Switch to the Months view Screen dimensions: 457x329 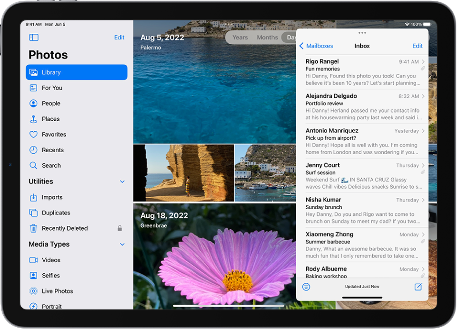pyautogui.click(x=267, y=37)
